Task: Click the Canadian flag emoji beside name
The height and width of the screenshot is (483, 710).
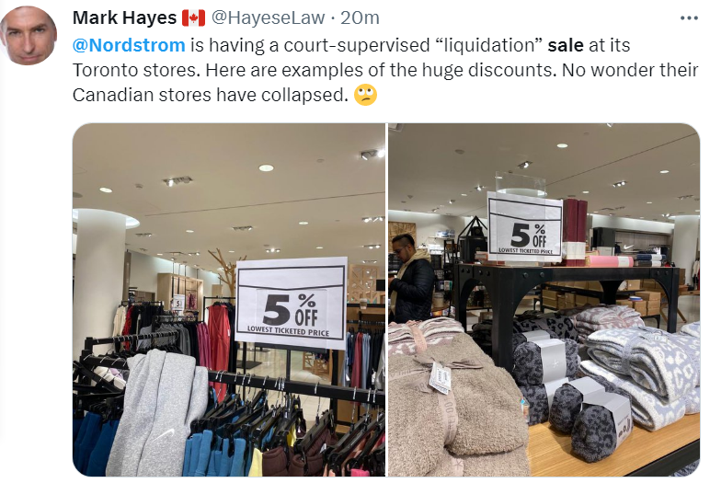Action: [x=193, y=18]
